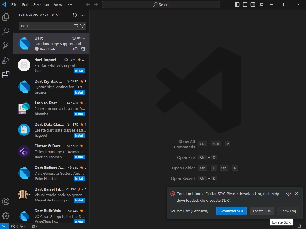The image size is (306, 229).
Task: Open notifications bell in status bar
Action: tap(299, 226)
